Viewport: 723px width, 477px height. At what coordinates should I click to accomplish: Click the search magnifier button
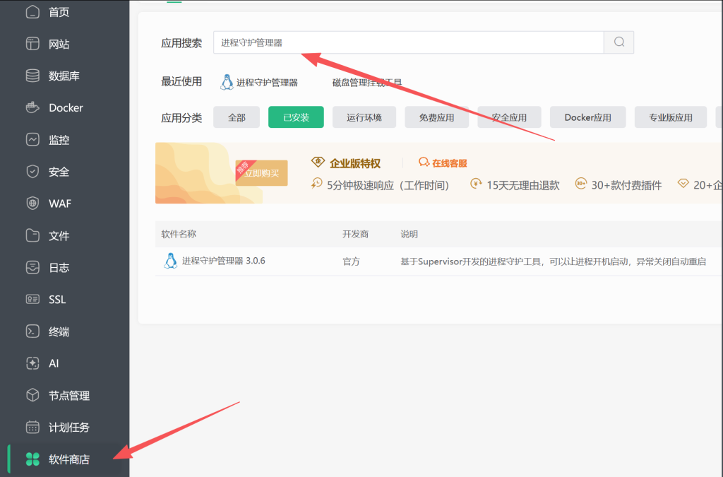619,42
